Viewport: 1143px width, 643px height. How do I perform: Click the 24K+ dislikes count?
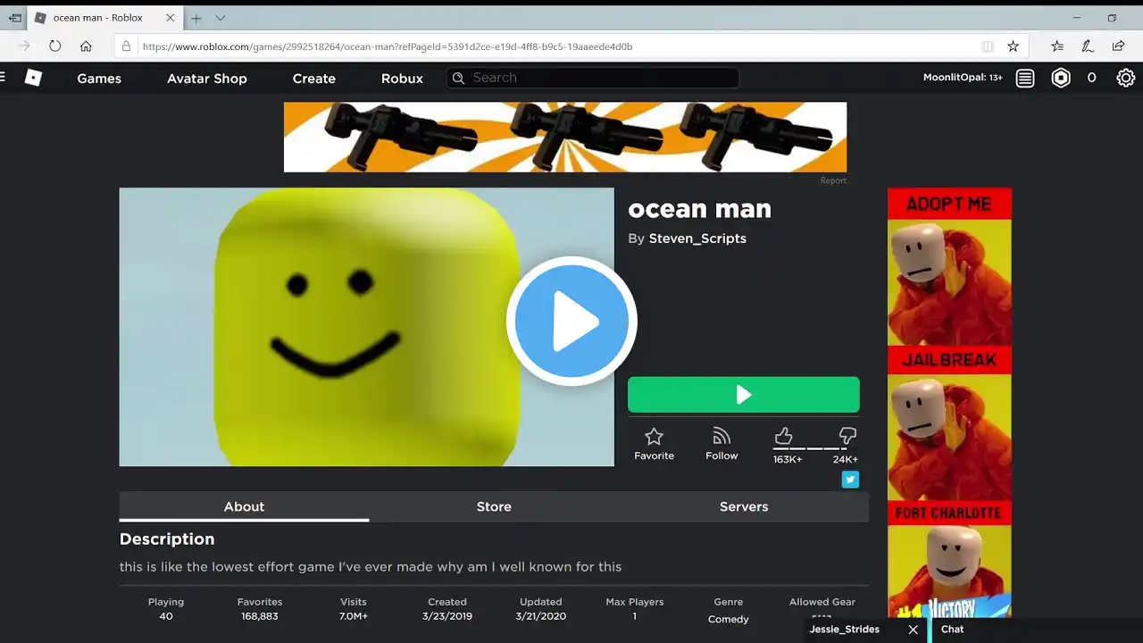pos(845,460)
